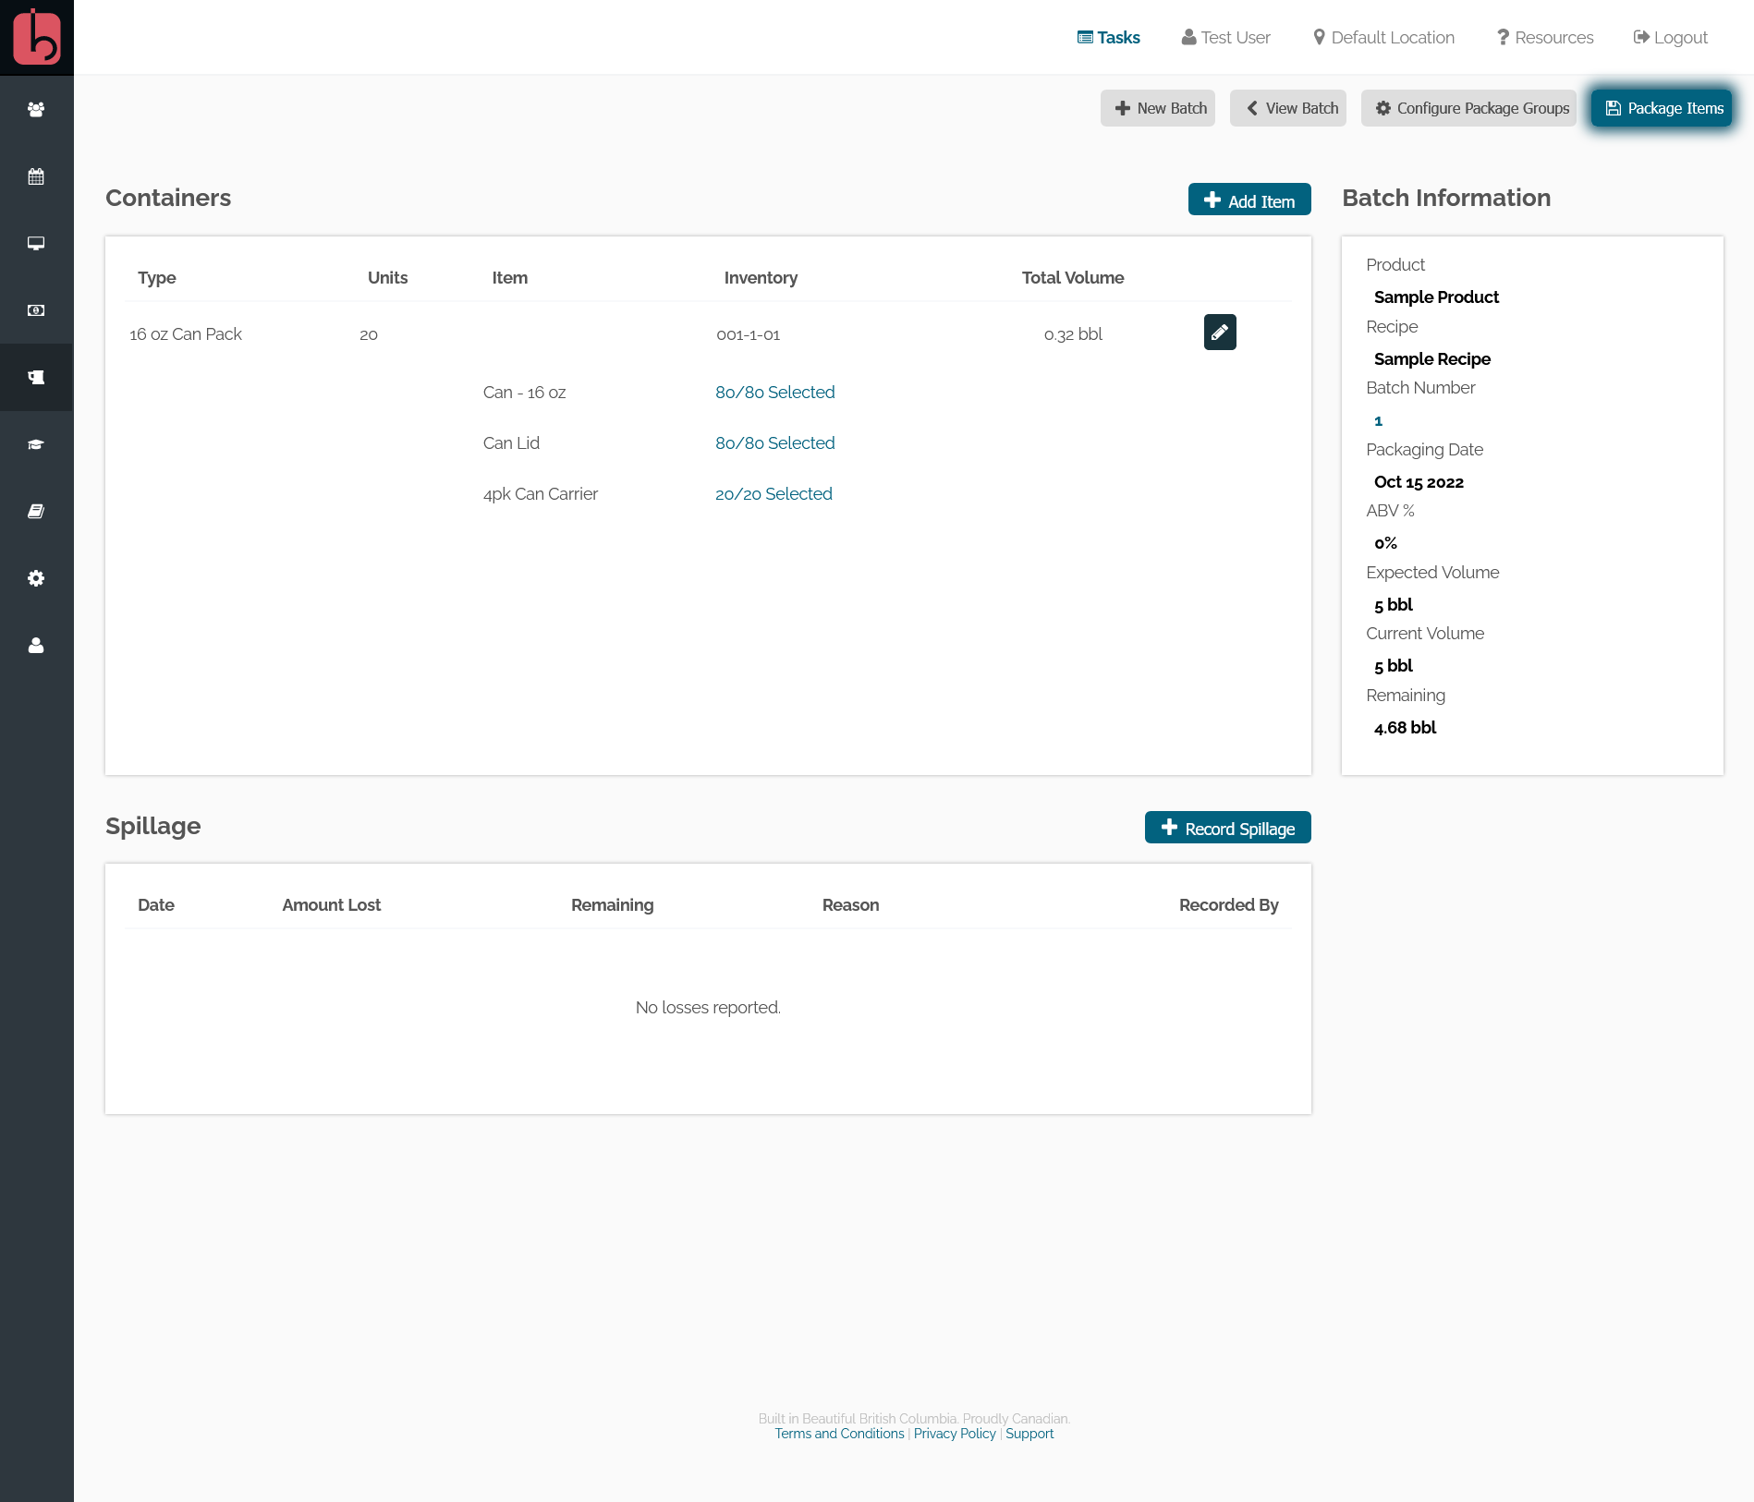The height and width of the screenshot is (1502, 1754).
Task: Select the beer mug sidebar icon
Action: click(x=36, y=377)
